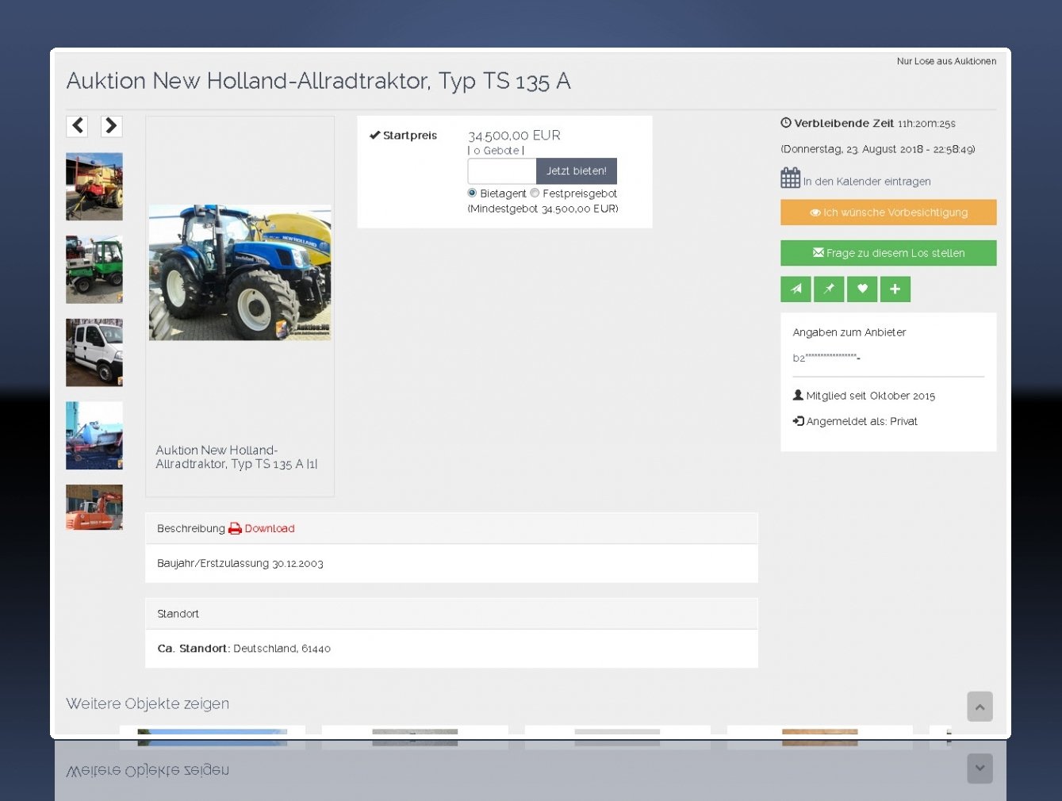The height and width of the screenshot is (801, 1062).
Task: Click the 34.500,00 EUR start price
Action: point(514,136)
